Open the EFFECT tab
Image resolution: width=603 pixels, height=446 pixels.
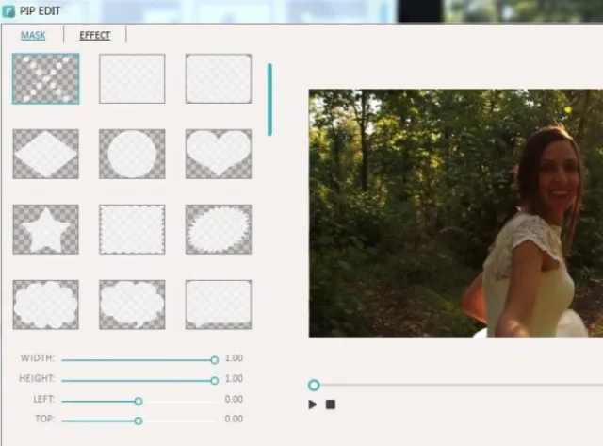[95, 36]
